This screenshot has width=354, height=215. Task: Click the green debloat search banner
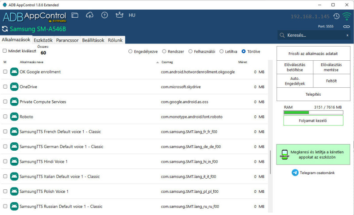pyautogui.click(x=313, y=154)
